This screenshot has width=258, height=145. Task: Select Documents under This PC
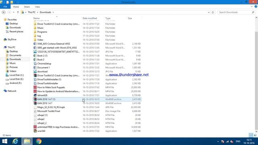click(x=15, y=56)
